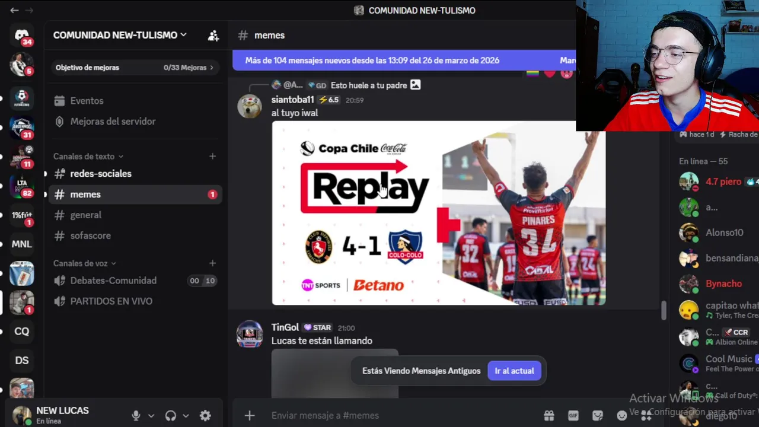Open the CQ server
Viewport: 759px width, 427px height.
pos(22,332)
